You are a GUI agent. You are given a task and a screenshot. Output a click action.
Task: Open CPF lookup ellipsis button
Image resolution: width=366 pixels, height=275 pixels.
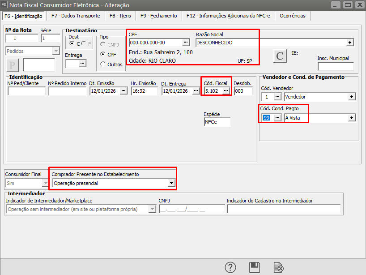[186, 43]
